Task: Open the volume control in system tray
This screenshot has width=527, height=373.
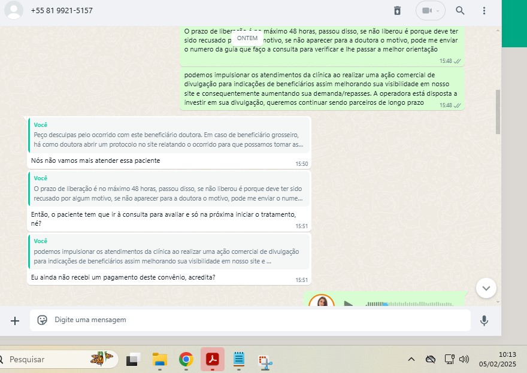Action: pos(464,359)
